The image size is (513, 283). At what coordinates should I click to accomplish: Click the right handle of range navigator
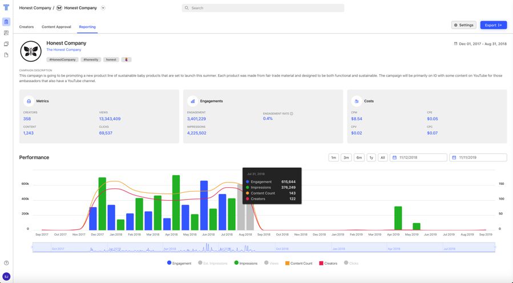[495, 247]
